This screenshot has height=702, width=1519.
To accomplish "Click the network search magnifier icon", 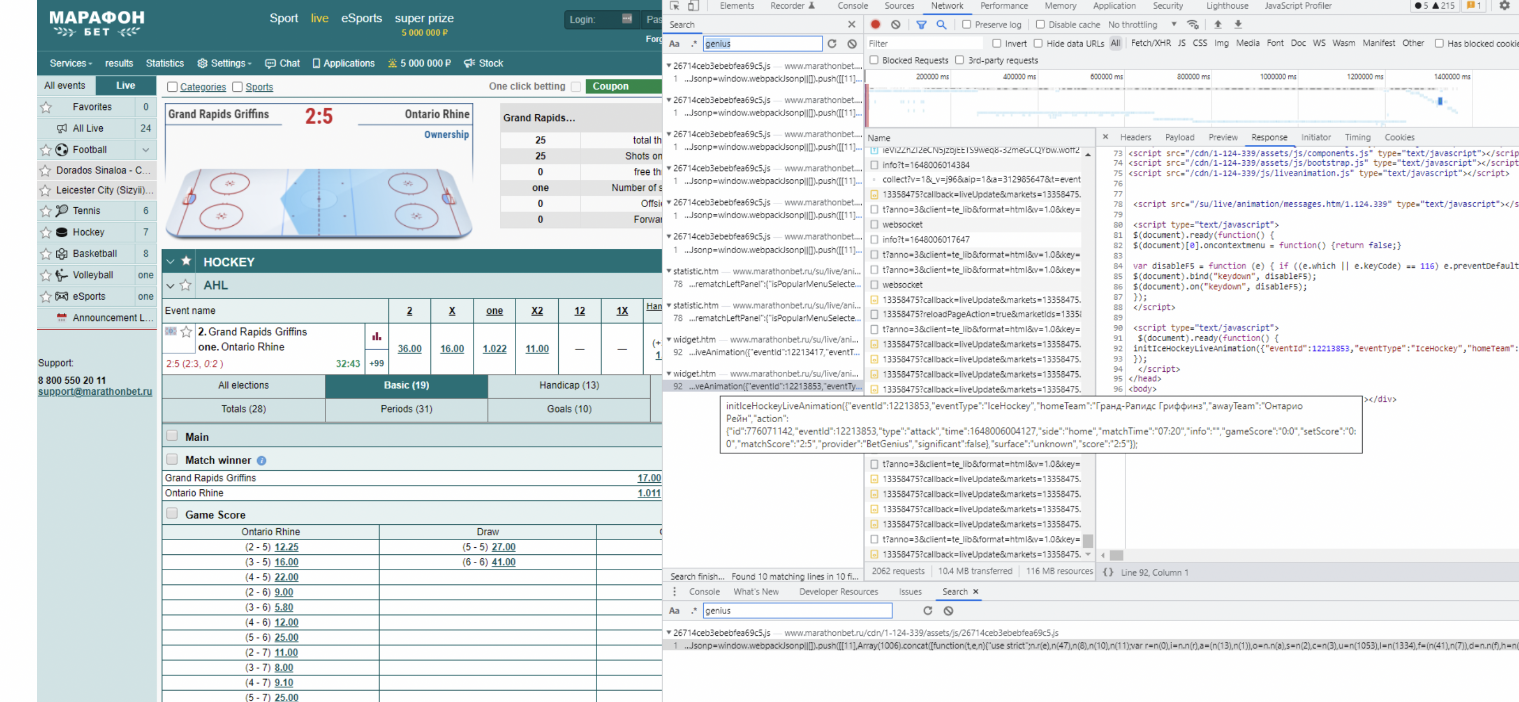I will point(941,24).
